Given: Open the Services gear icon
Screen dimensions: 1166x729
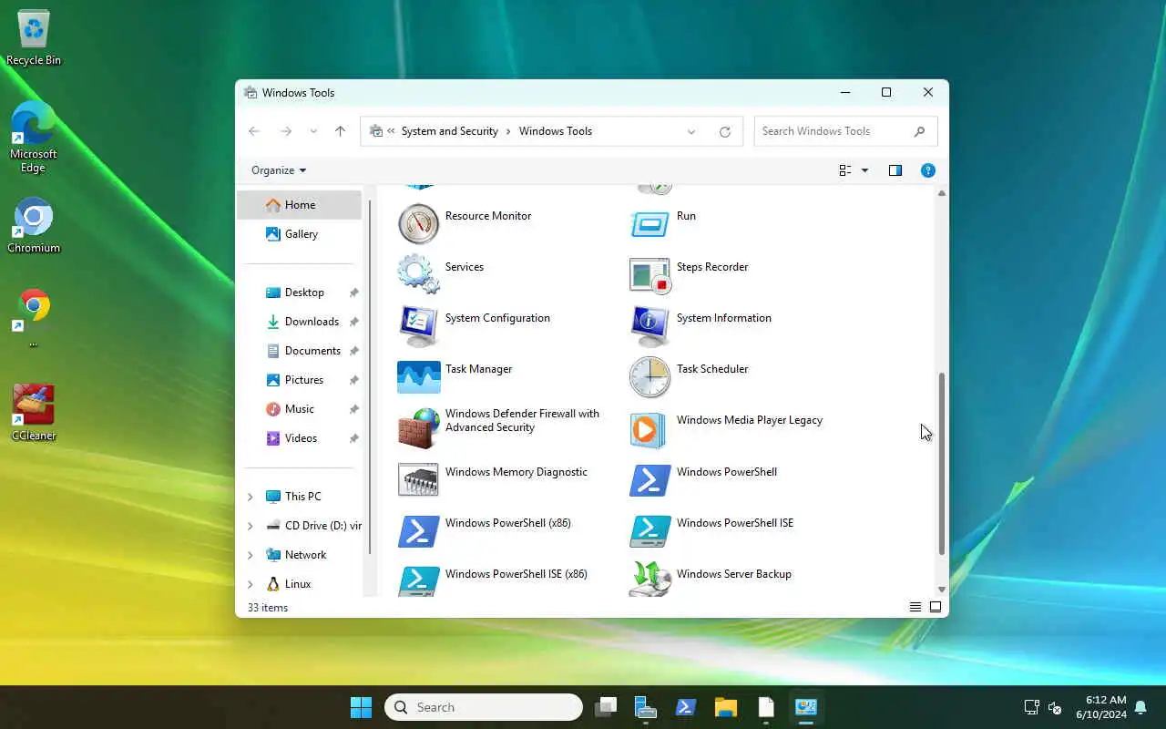Looking at the screenshot, I should click(419, 274).
